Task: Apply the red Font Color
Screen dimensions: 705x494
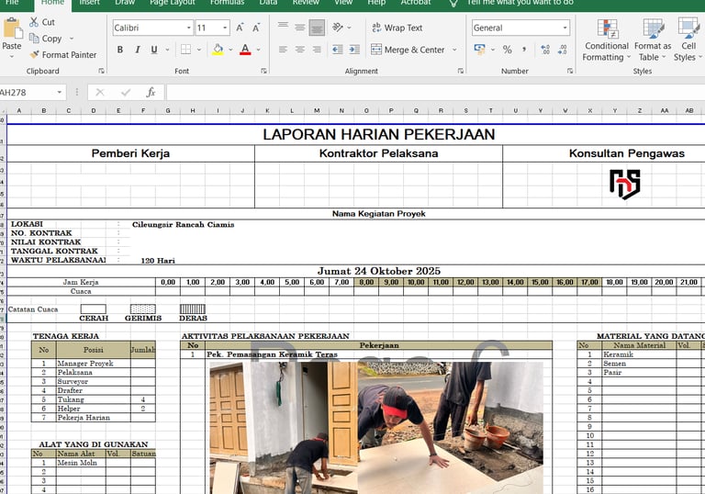Action: pyautogui.click(x=245, y=50)
